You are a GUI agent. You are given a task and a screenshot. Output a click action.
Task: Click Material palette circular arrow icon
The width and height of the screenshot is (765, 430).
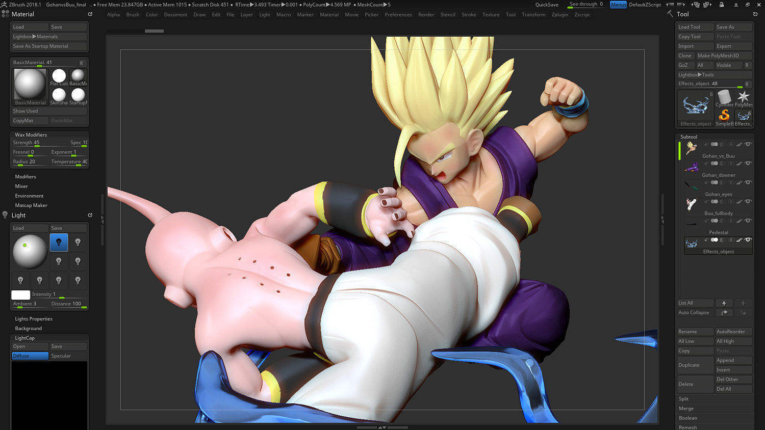90,14
